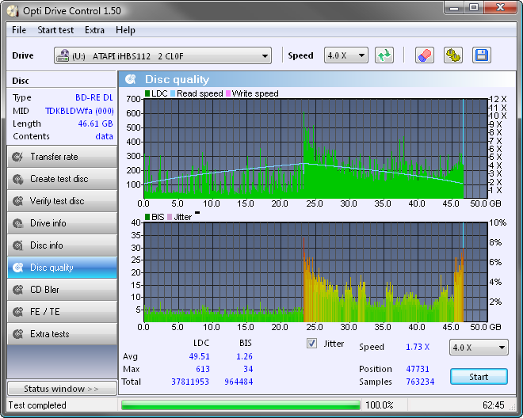Select Create test disc in sidebar
This screenshot has width=523, height=418.
pyautogui.click(x=62, y=179)
